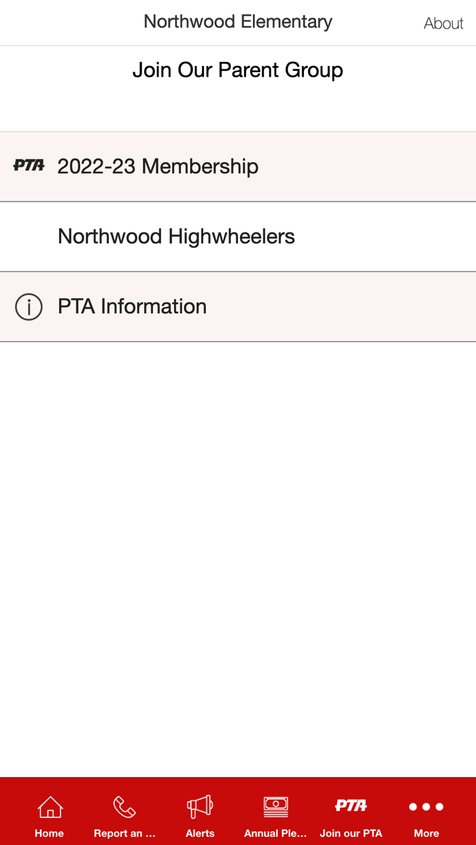The width and height of the screenshot is (476, 845).
Task: Expand the More menu
Action: [426, 812]
